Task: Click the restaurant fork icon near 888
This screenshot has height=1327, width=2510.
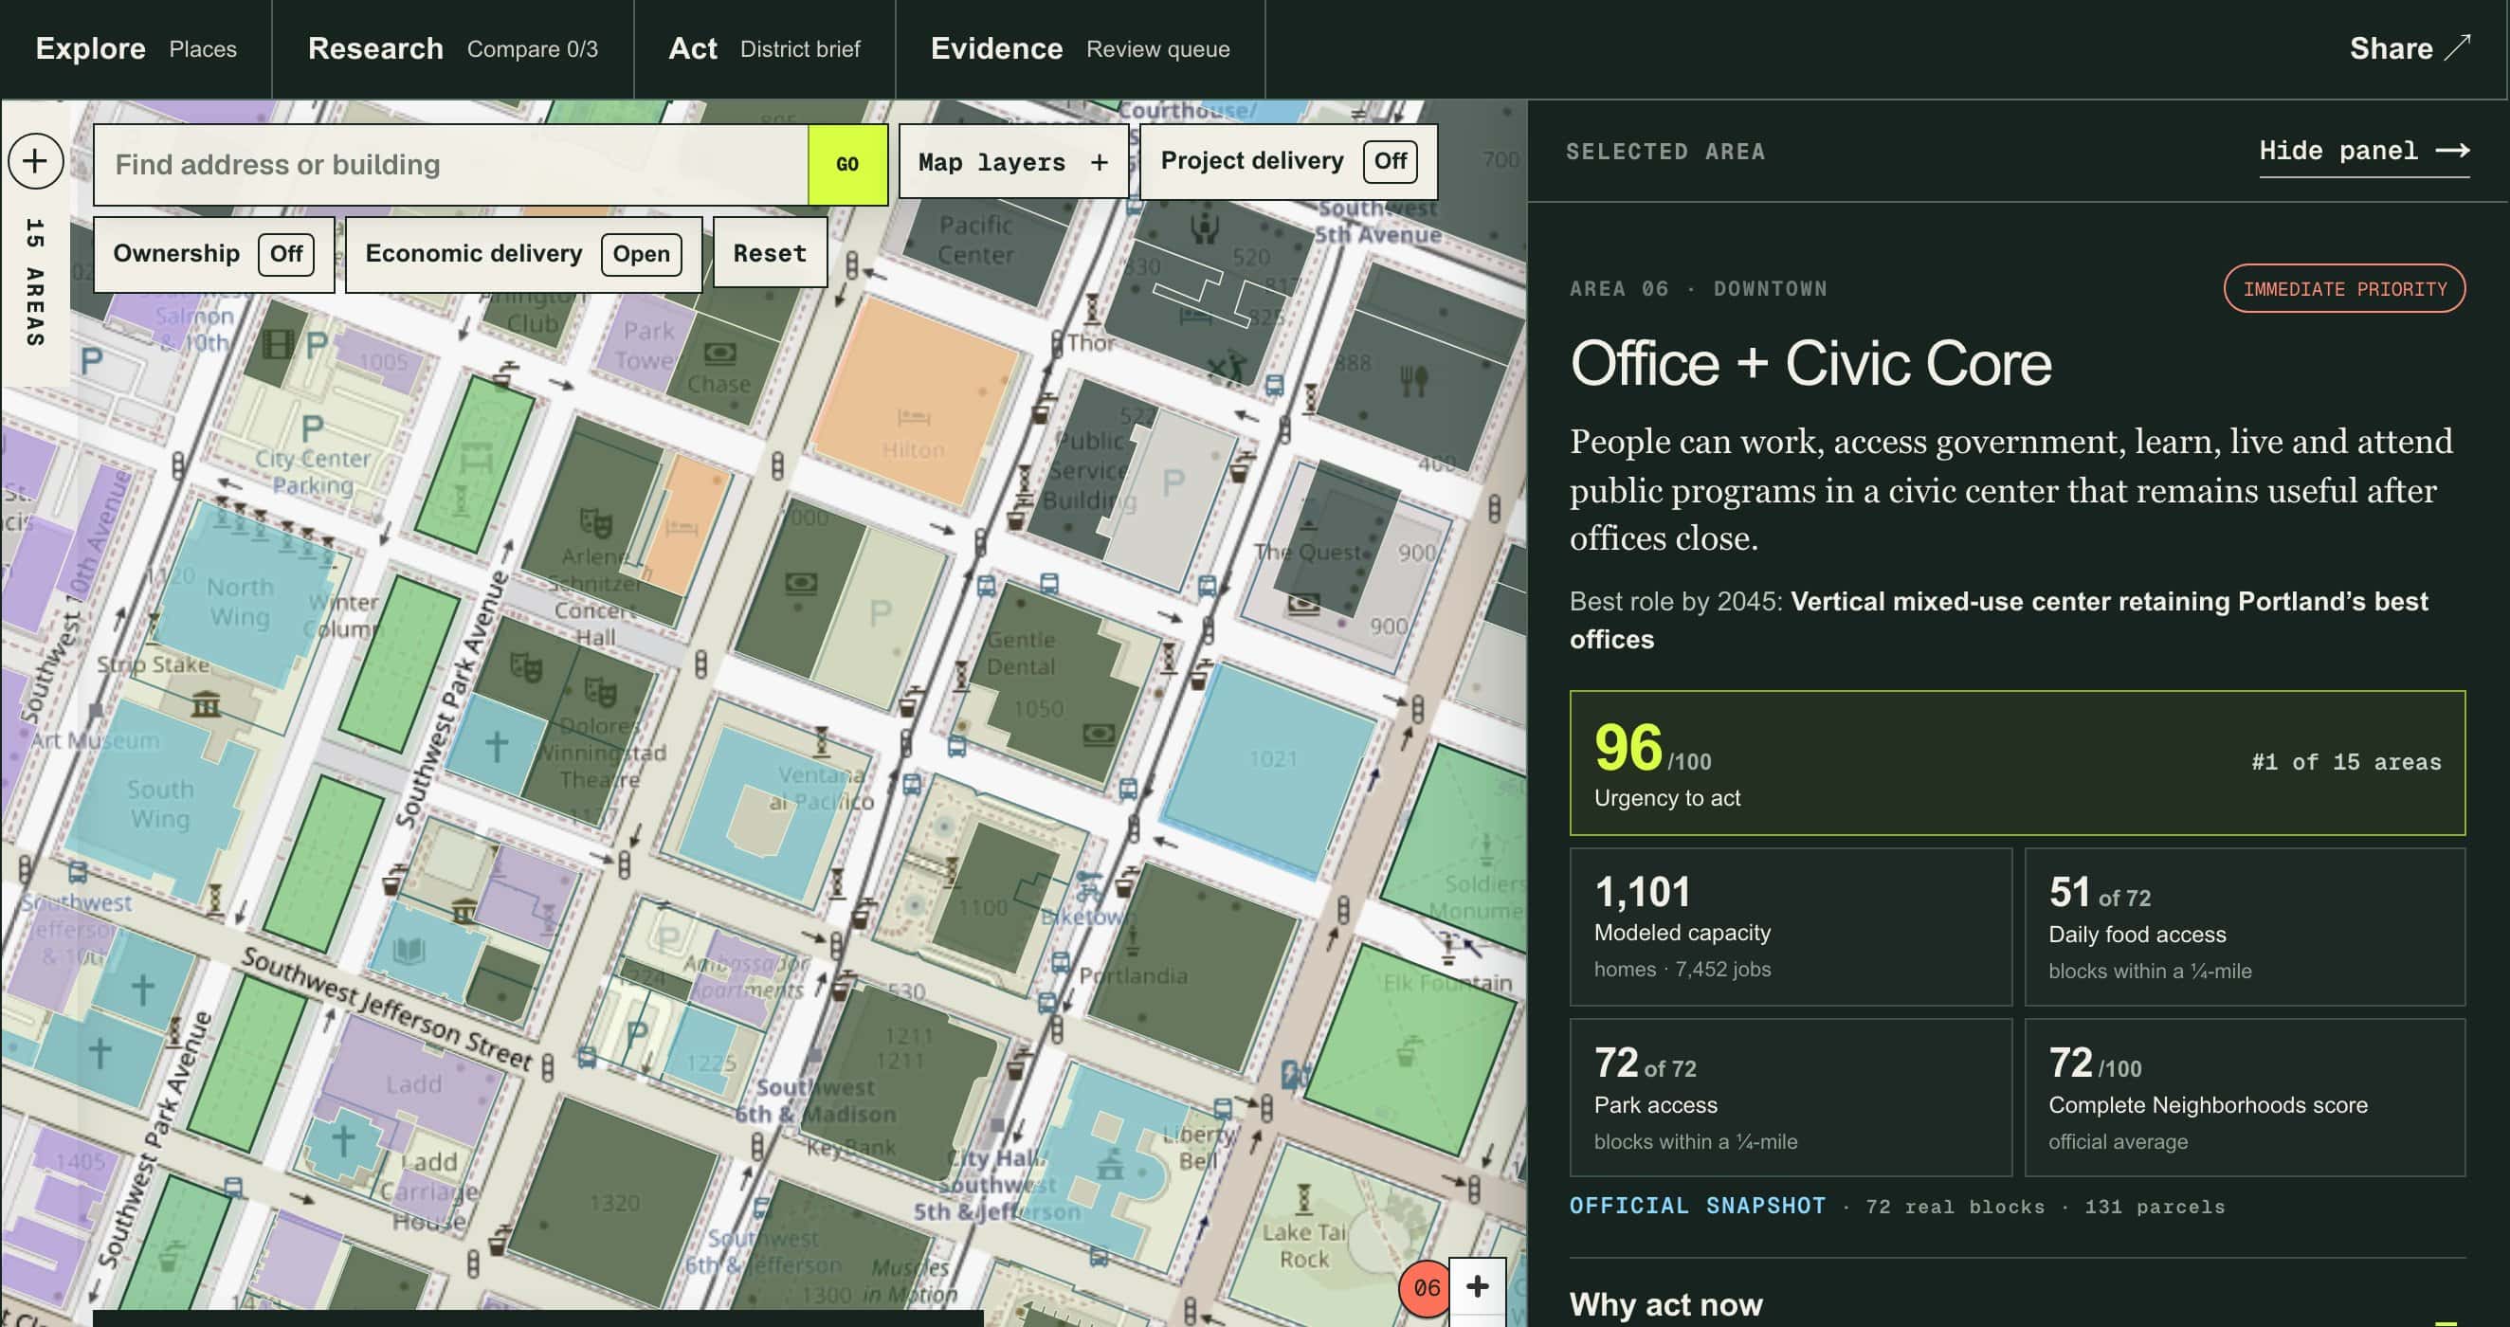Action: [x=1414, y=380]
